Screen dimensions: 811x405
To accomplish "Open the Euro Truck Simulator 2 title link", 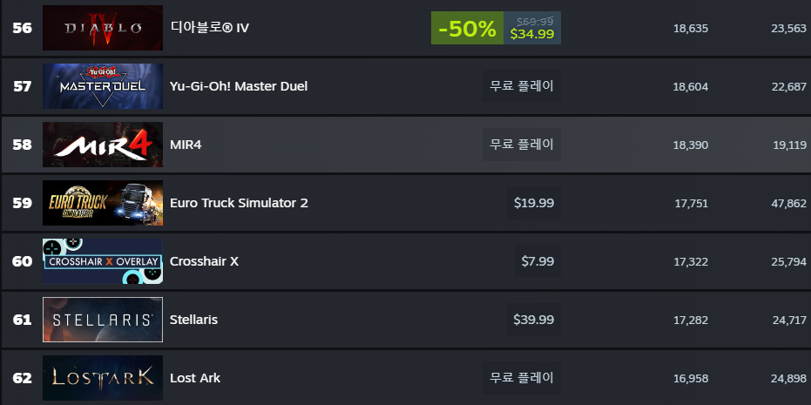I will point(239,203).
